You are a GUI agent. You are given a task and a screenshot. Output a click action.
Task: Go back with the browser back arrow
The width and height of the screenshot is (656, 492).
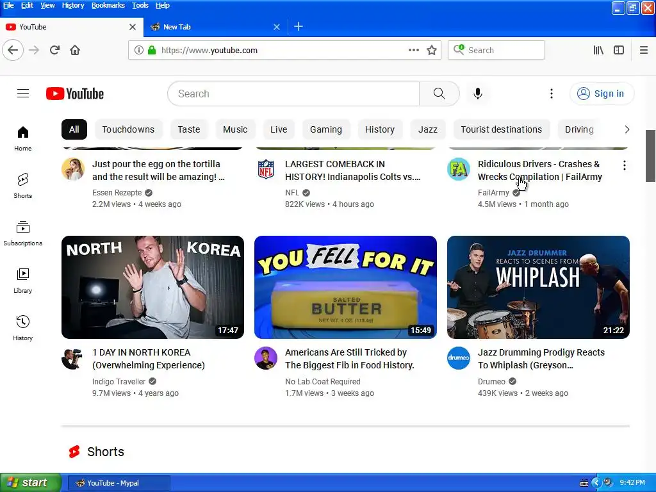point(13,50)
